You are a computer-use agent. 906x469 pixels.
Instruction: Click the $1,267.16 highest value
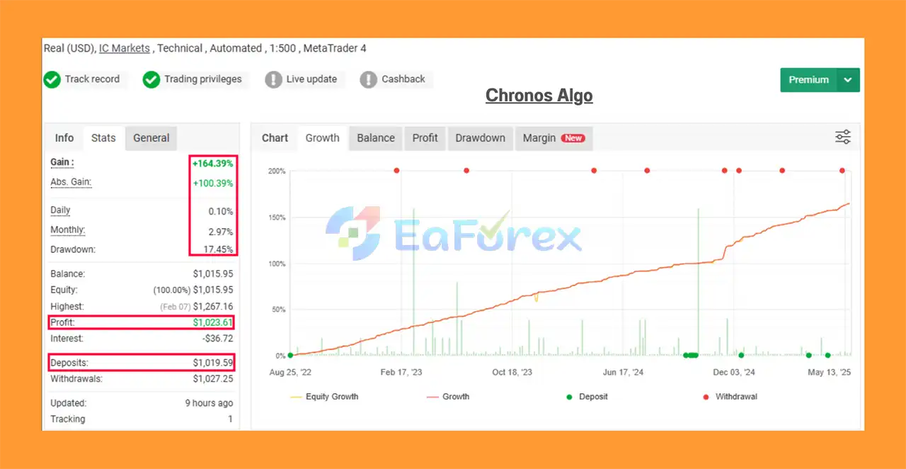coord(213,307)
